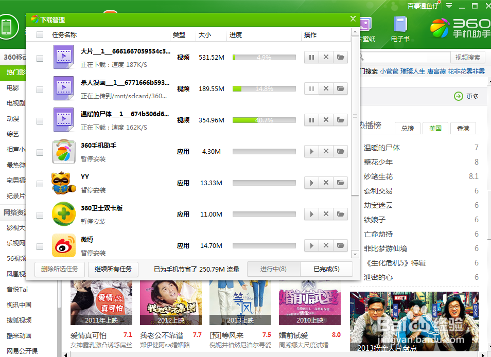
Task: Click the phone device icon
Action: 7,27
